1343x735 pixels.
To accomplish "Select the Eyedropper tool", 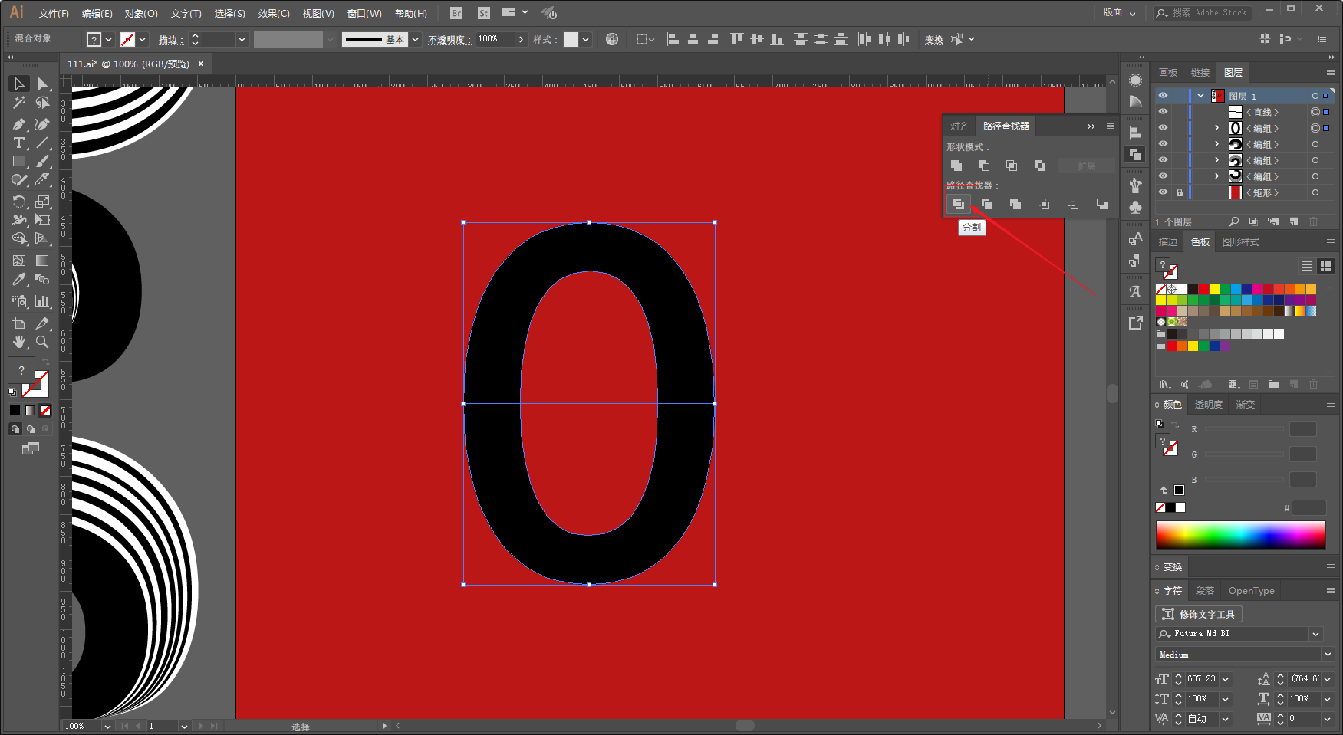I will tap(19, 280).
